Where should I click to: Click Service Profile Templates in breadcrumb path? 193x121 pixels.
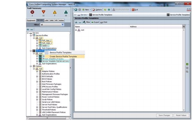tap(102, 15)
